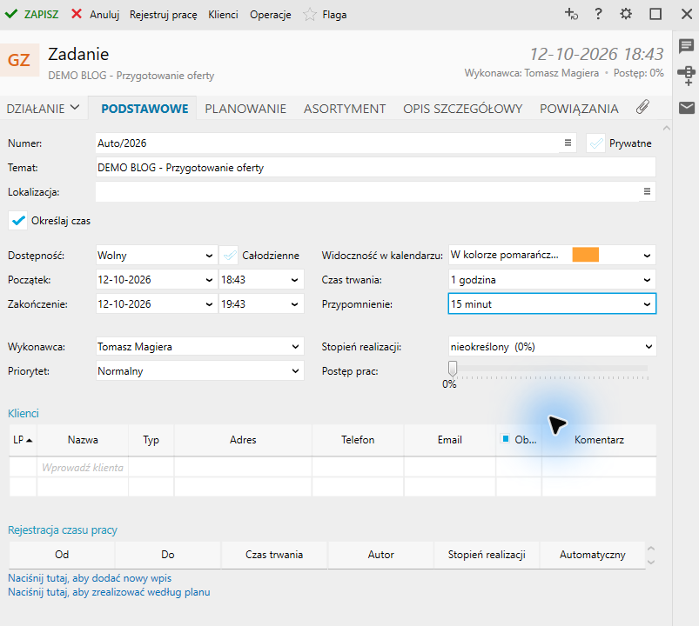The width and height of the screenshot is (699, 626).
Task: Open help via the question mark icon
Action: 598,14
